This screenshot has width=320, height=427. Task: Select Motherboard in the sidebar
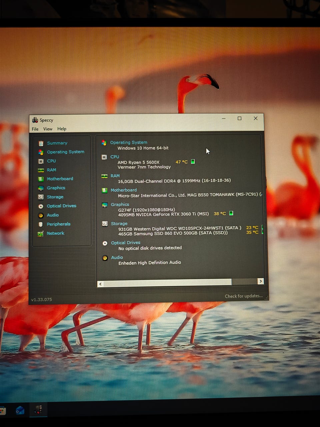(x=60, y=179)
